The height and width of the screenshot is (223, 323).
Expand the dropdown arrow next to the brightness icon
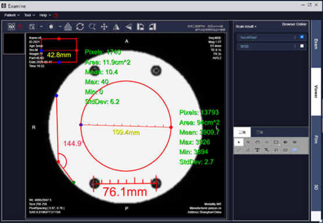click(60, 27)
